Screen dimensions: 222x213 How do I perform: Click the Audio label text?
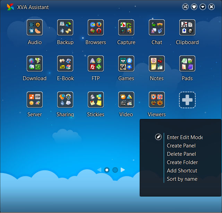(35, 42)
